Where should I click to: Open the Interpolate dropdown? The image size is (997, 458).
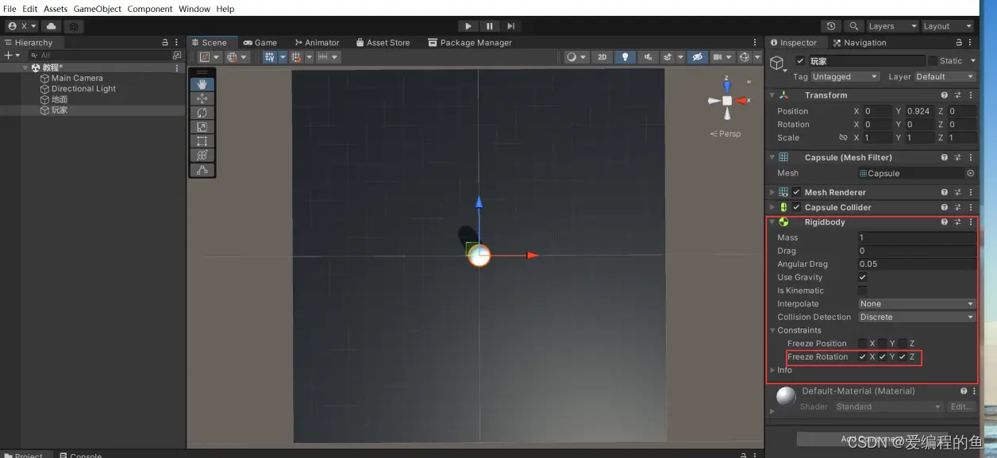[916, 303]
